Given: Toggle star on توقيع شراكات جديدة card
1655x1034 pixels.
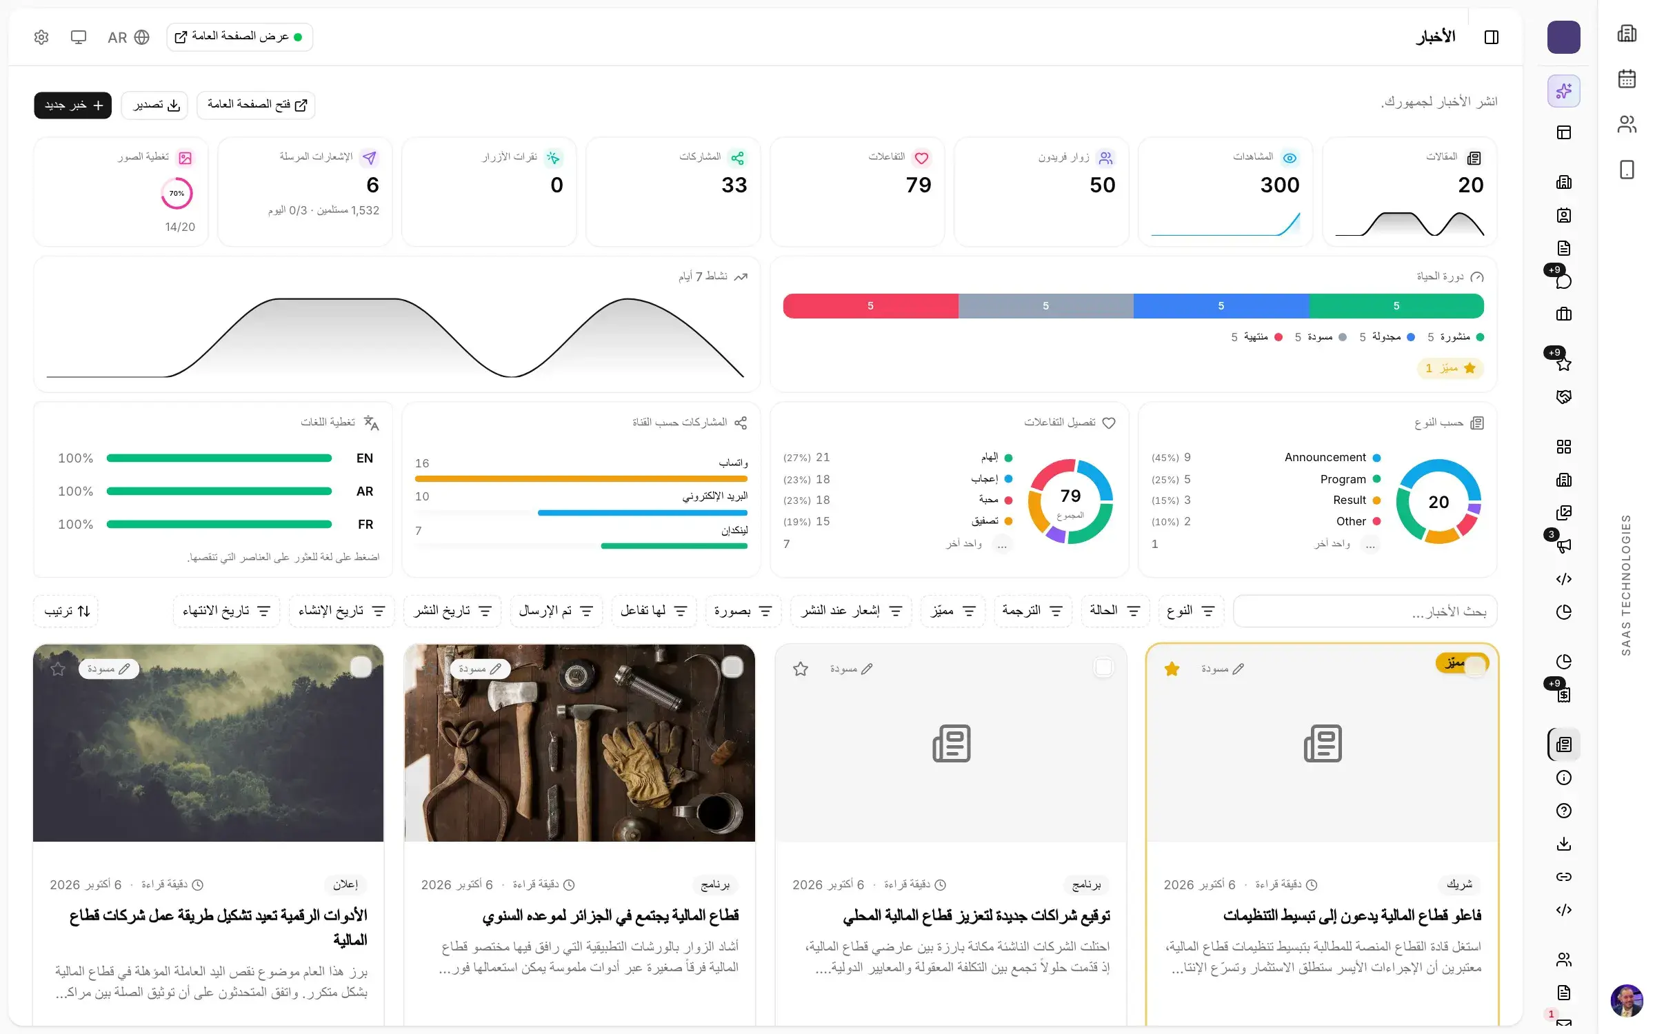Looking at the screenshot, I should pyautogui.click(x=801, y=669).
